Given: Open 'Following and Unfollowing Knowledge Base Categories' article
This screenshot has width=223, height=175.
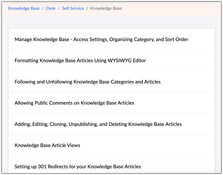Looking at the screenshot, I should [88, 82].
